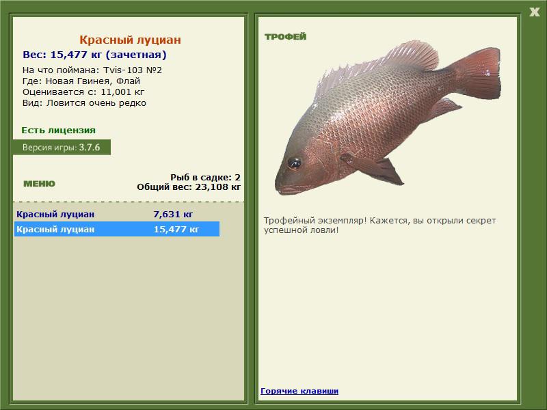This screenshot has width=547, height=410.
Task: Close the trophy window with the X
Action: click(534, 12)
